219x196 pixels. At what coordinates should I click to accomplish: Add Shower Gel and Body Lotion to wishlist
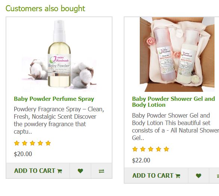click(x=198, y=175)
